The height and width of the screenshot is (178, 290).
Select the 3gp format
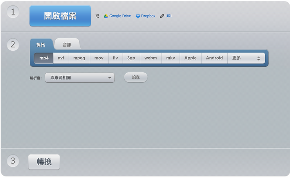click(x=131, y=58)
